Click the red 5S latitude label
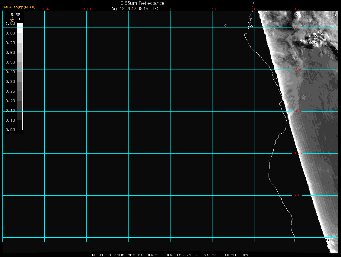 click(x=298, y=70)
